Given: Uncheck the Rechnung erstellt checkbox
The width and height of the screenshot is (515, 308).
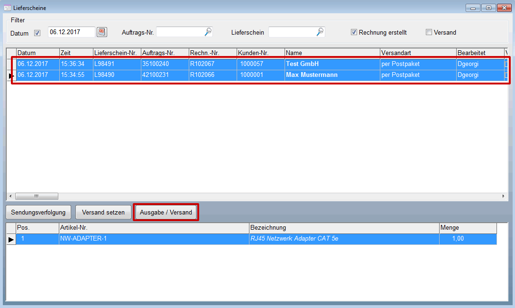Looking at the screenshot, I should click(x=354, y=32).
